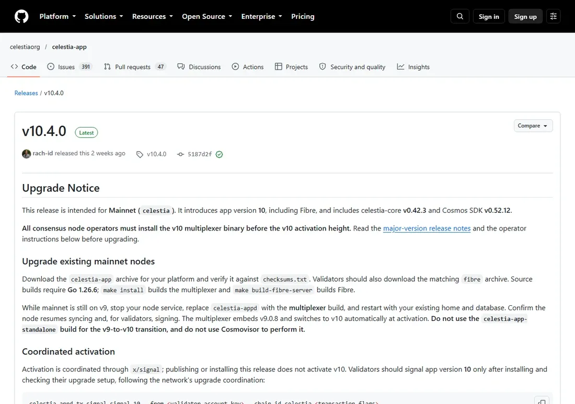The image size is (575, 404).
Task: Click the Latest release badge
Action: click(87, 133)
